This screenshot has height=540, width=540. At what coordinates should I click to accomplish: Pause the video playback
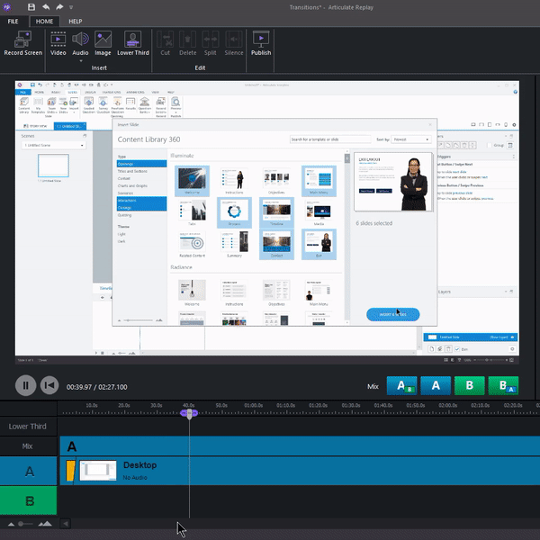point(26,385)
